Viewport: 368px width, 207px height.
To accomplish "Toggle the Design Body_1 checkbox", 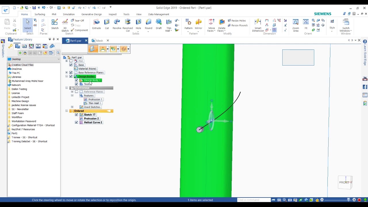I will click(x=76, y=80).
